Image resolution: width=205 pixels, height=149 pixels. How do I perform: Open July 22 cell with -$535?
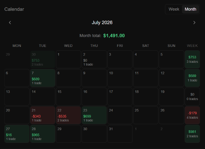click(x=68, y=115)
